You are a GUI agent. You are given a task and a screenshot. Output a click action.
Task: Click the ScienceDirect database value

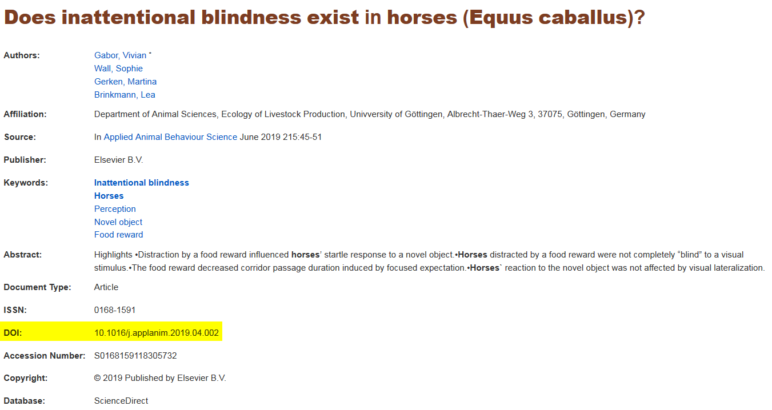point(121,401)
